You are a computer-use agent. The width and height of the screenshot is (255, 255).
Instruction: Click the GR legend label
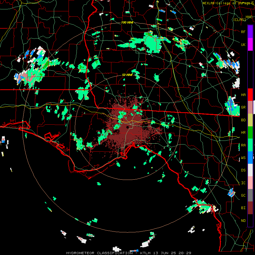pyautogui.click(x=243, y=107)
